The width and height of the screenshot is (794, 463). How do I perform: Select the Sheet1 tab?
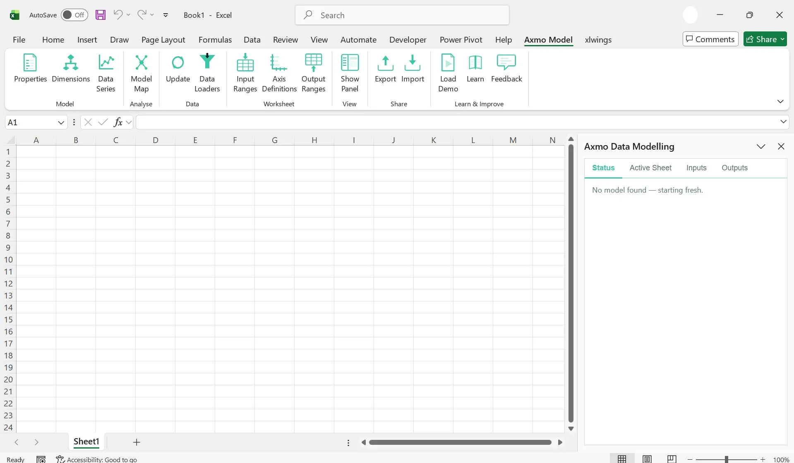click(86, 442)
